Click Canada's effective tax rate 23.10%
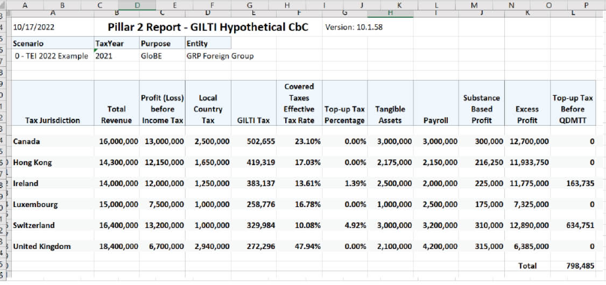606x285 pixels. (300, 141)
